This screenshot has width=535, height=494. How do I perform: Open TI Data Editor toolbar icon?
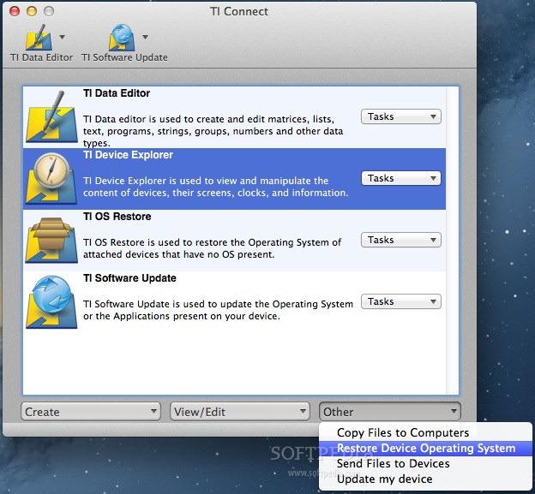click(39, 37)
